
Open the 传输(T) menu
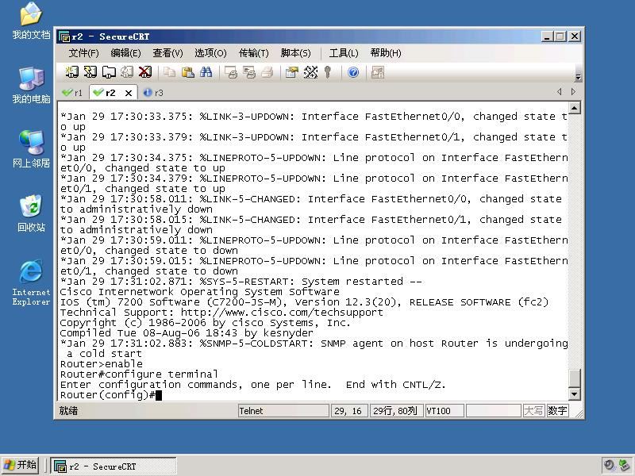(253, 53)
